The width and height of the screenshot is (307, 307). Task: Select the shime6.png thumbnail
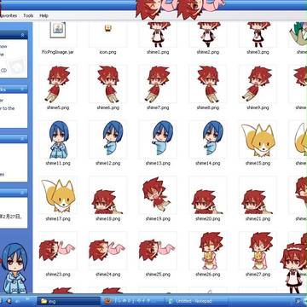(x=107, y=84)
